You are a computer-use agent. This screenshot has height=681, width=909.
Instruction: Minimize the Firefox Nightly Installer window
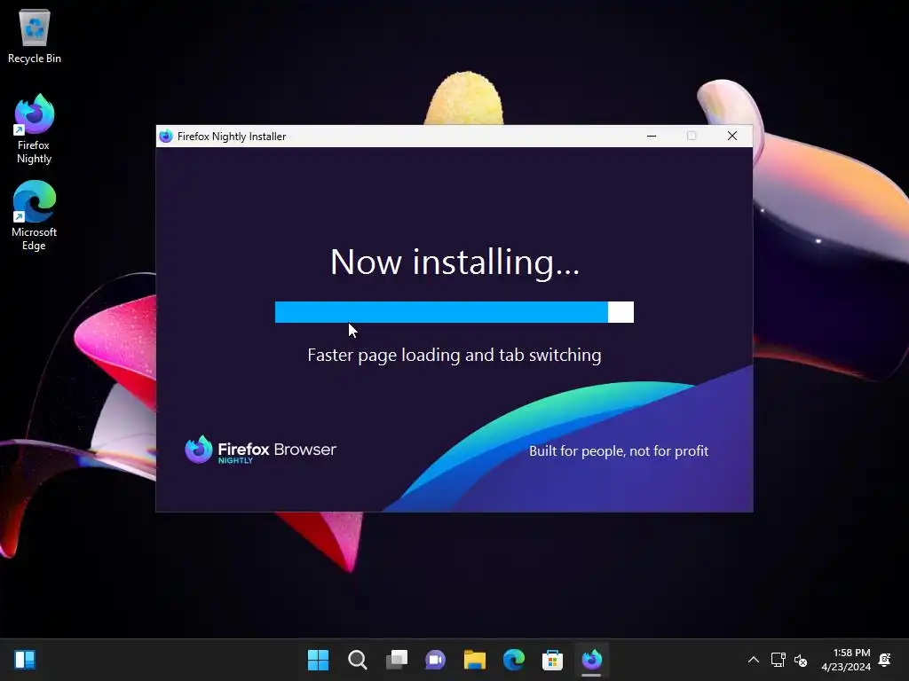tap(652, 136)
